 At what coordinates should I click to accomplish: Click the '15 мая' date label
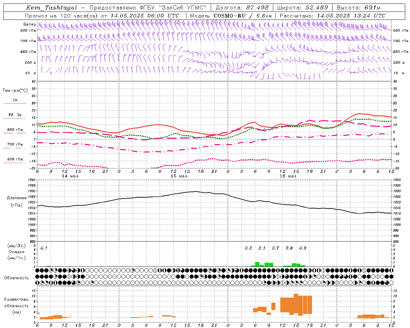(x=179, y=176)
